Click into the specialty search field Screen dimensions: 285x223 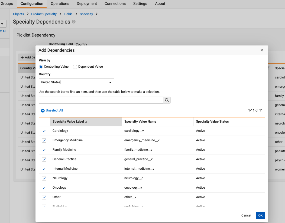tap(101, 100)
